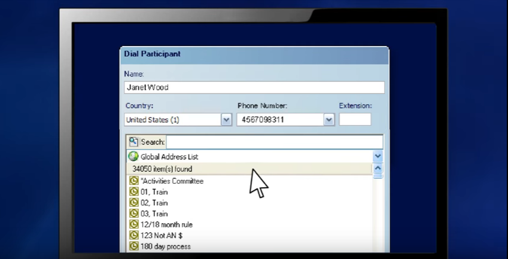
Task: Expand the Global Address List dropdown chevron
Action: tap(378, 157)
